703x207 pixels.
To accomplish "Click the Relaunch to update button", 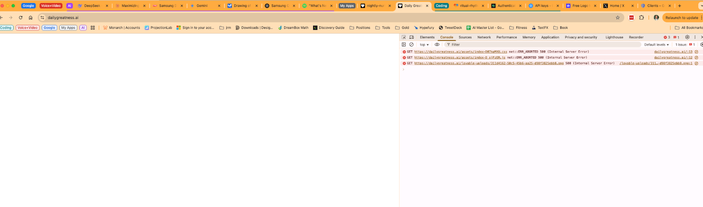I will click(681, 18).
